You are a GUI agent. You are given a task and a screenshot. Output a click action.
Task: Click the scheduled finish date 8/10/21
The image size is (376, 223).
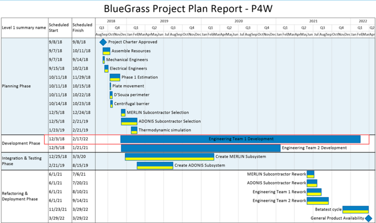tap(80, 192)
